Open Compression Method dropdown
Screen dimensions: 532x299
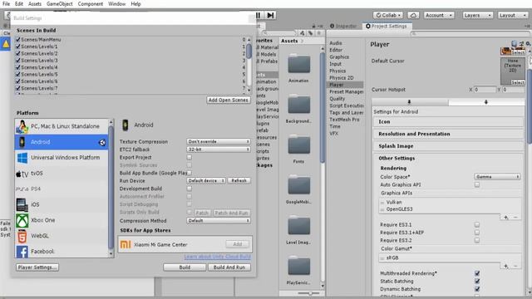point(219,221)
